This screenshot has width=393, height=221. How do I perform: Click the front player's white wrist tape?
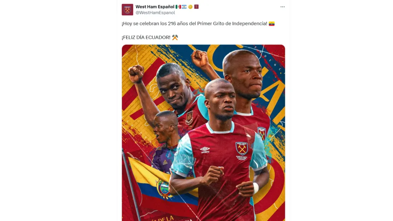pos(255,188)
